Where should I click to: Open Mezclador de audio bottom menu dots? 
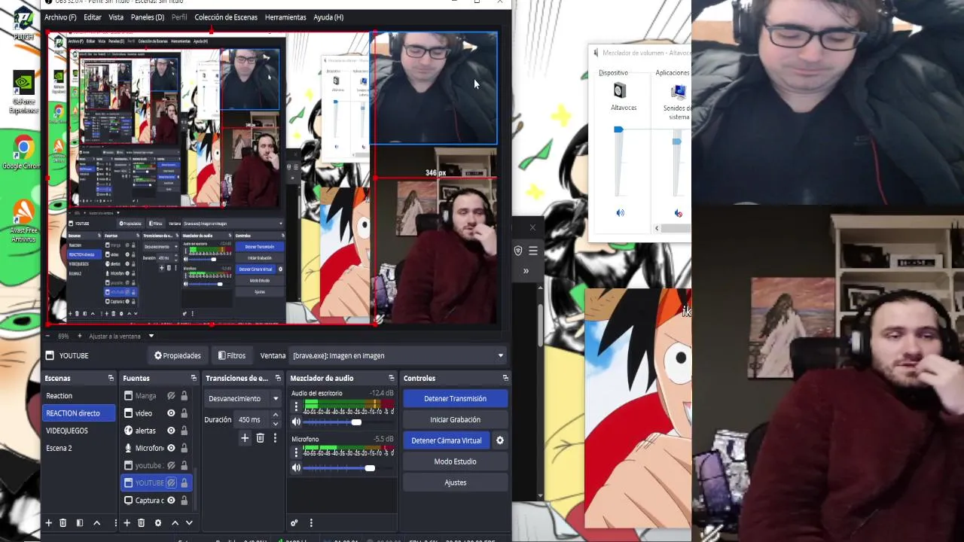(x=311, y=522)
